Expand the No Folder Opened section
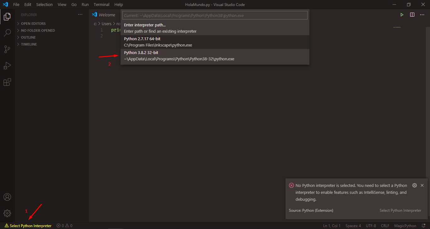The height and width of the screenshot is (229, 430). (x=38, y=30)
